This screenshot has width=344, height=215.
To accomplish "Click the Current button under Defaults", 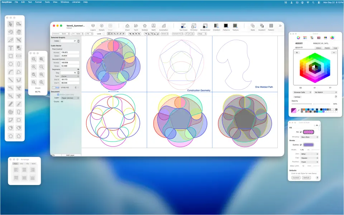I will pyautogui.click(x=296, y=177).
